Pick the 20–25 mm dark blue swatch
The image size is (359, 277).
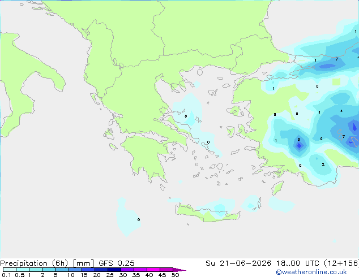(101, 270)
